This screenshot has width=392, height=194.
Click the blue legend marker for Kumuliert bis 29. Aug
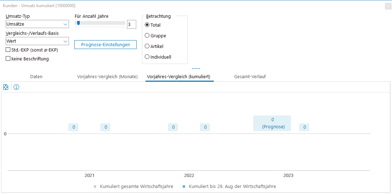click(184, 187)
